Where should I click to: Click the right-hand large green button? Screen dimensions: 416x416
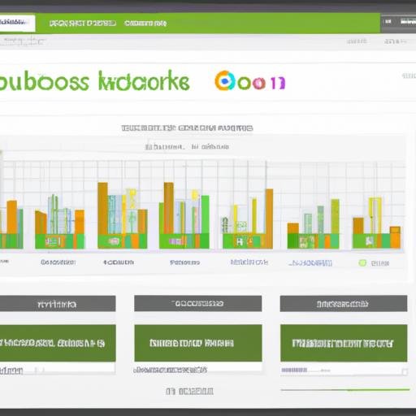click(x=344, y=343)
